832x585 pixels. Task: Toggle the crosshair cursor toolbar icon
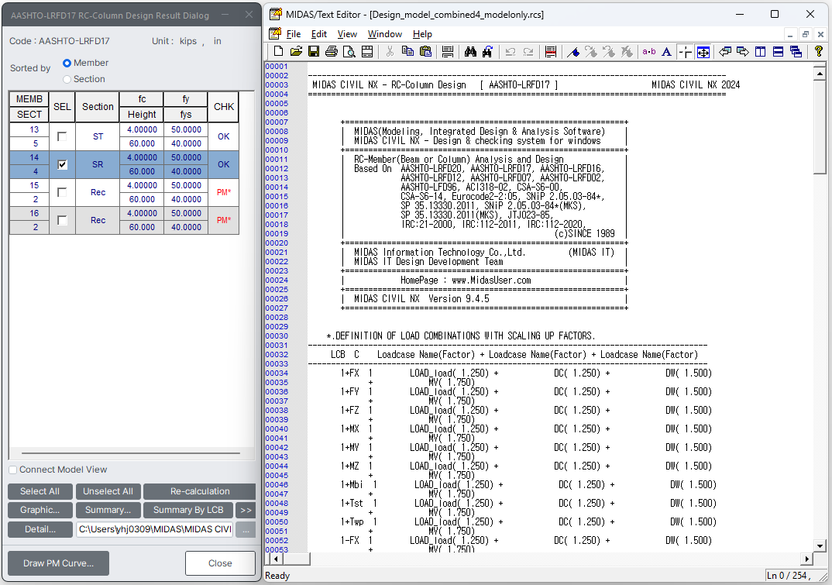coord(685,51)
